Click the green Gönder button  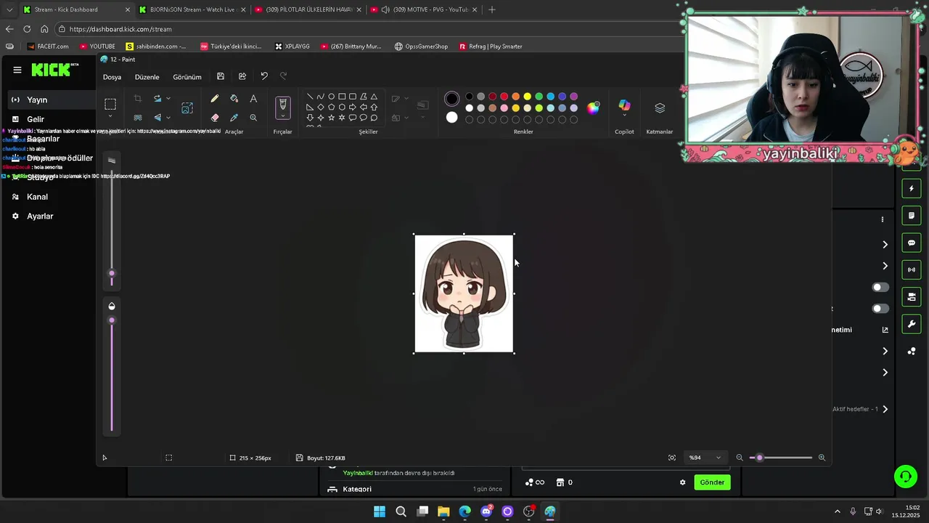(712, 482)
